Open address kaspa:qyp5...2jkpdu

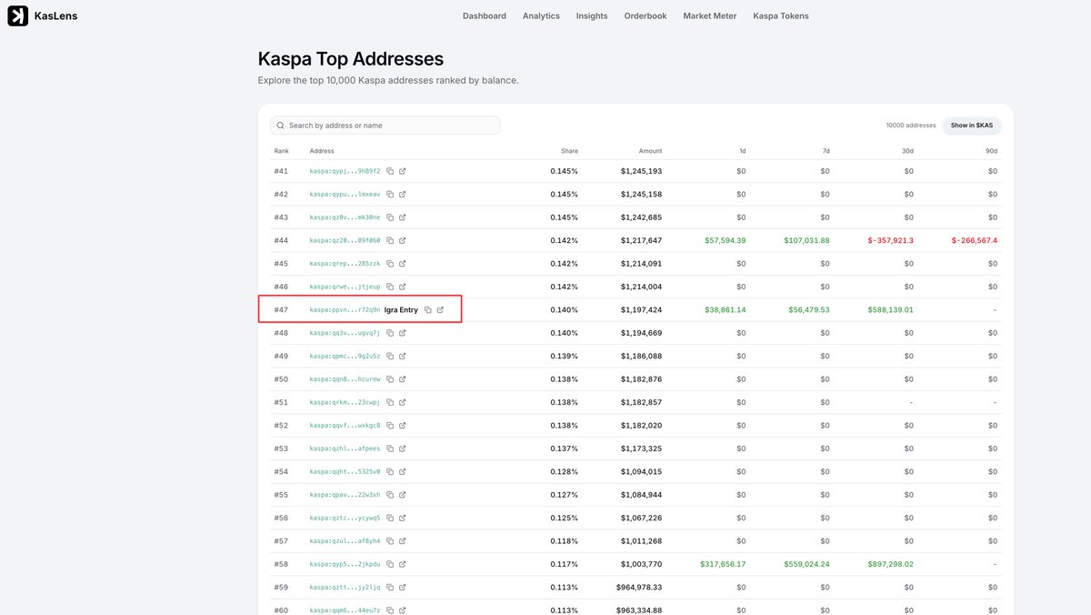tap(345, 565)
